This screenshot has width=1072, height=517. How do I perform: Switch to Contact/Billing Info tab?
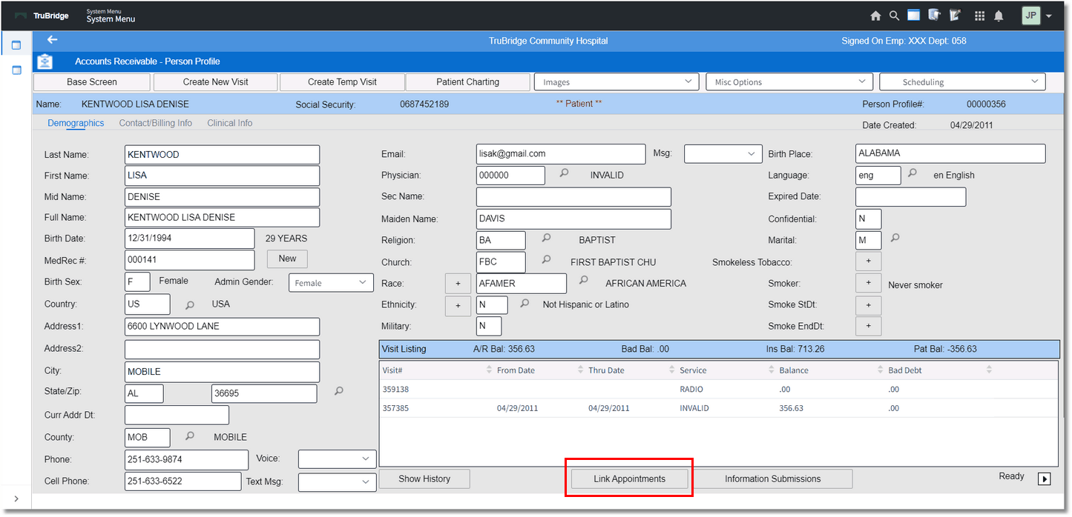(156, 123)
